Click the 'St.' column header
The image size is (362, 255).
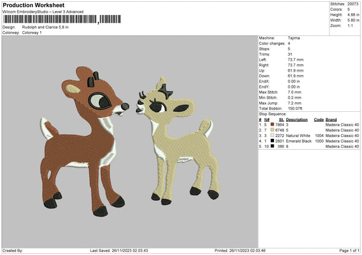tap(281, 120)
